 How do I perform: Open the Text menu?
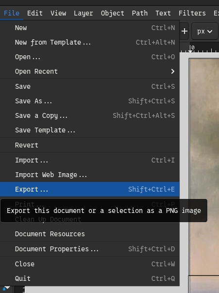tap(163, 13)
